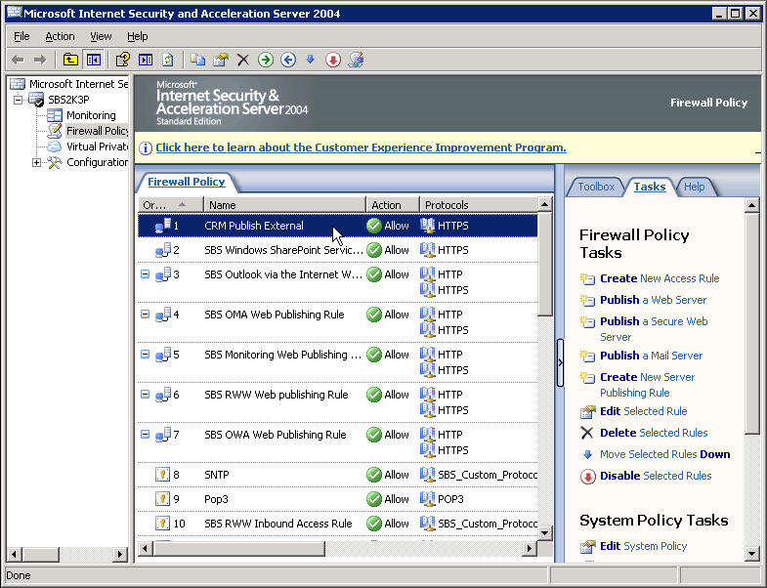Click the last globe icon in the toolbar
The height and width of the screenshot is (588, 767).
pos(356,61)
